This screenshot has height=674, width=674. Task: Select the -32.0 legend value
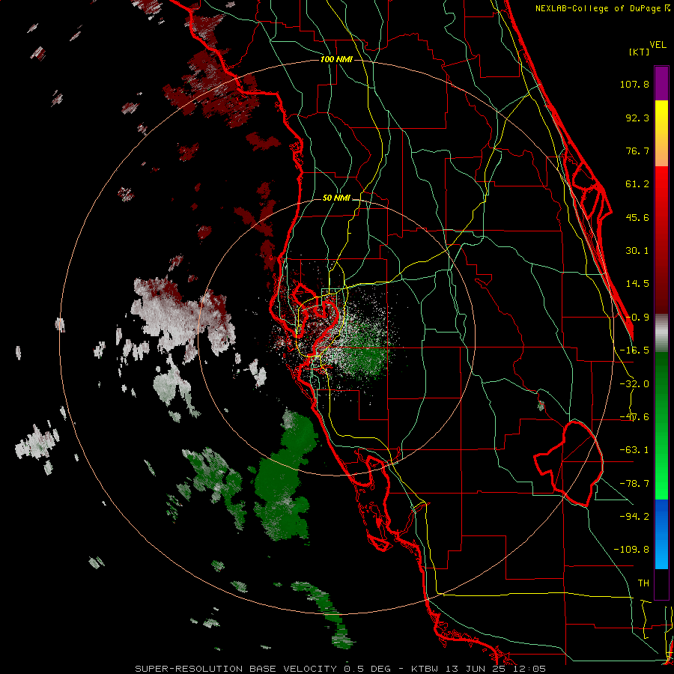634,384
